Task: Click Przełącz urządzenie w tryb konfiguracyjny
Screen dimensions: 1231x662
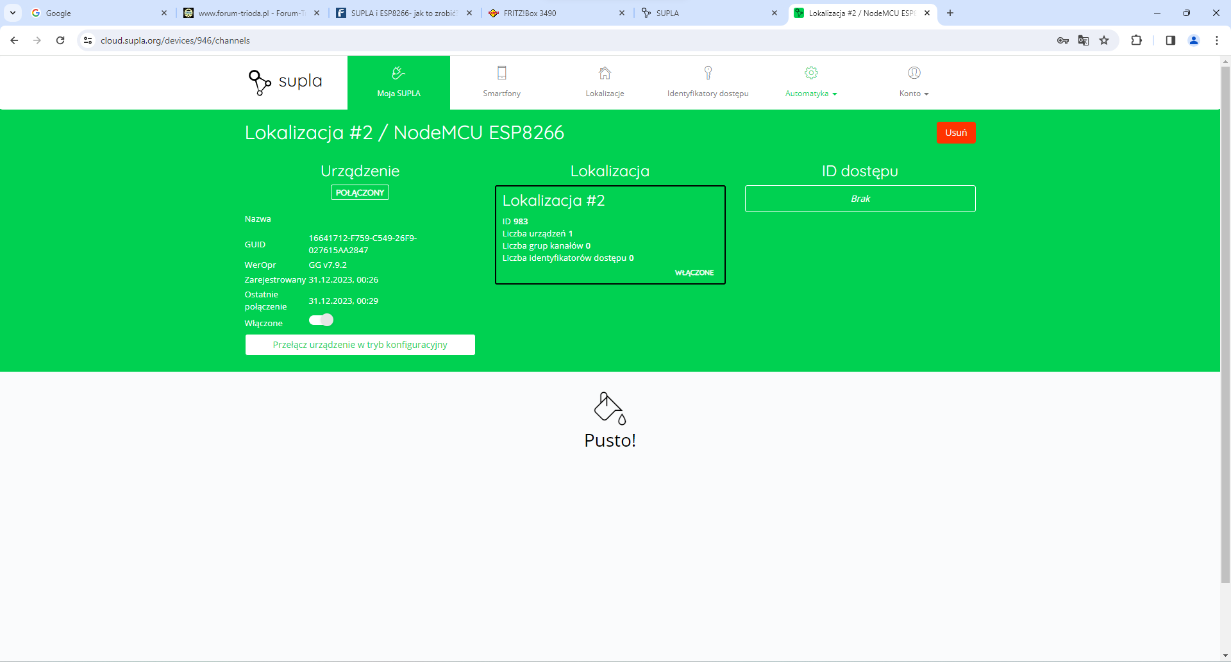Action: [x=360, y=345]
